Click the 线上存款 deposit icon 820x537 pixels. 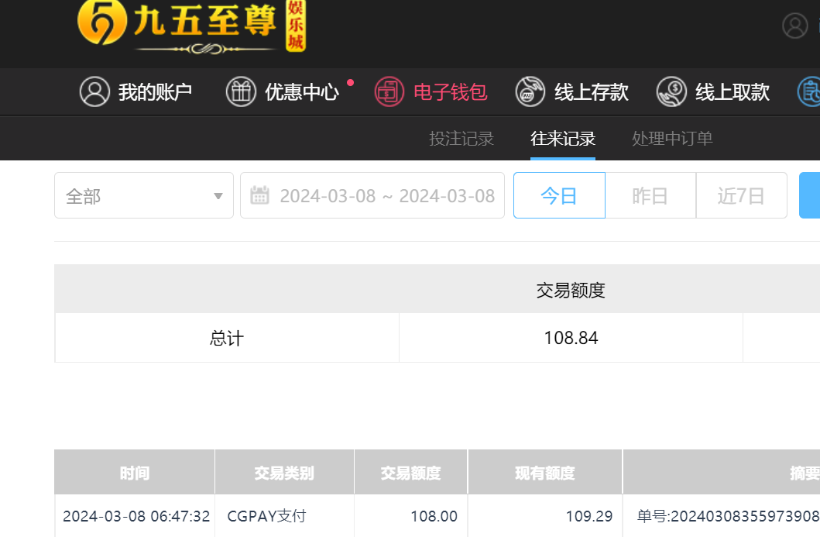(x=530, y=91)
